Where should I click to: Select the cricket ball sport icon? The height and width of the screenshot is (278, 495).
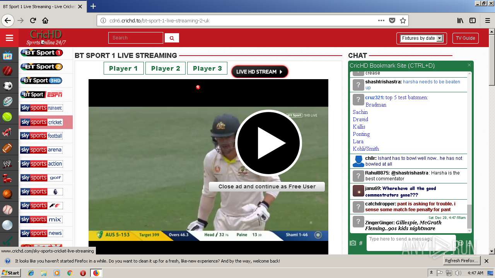[x=7, y=71]
